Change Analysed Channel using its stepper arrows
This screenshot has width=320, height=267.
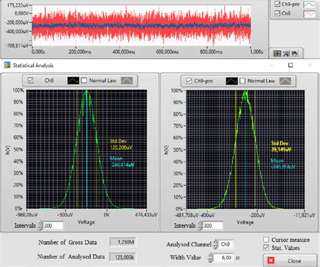pos(215,244)
